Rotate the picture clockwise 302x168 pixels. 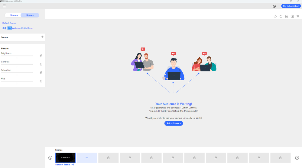(x=281, y=17)
